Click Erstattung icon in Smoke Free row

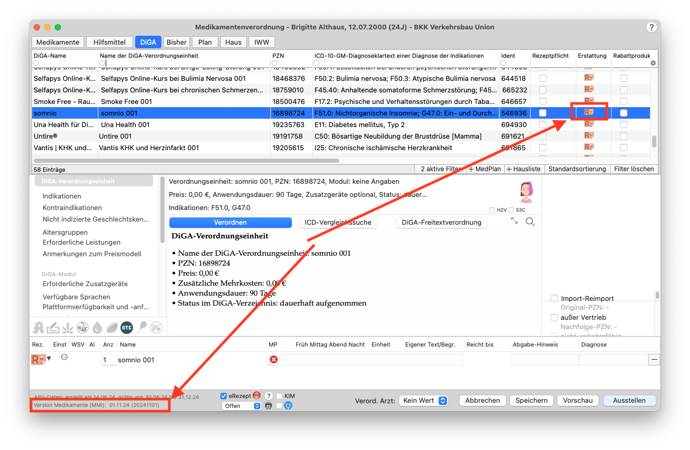(589, 101)
